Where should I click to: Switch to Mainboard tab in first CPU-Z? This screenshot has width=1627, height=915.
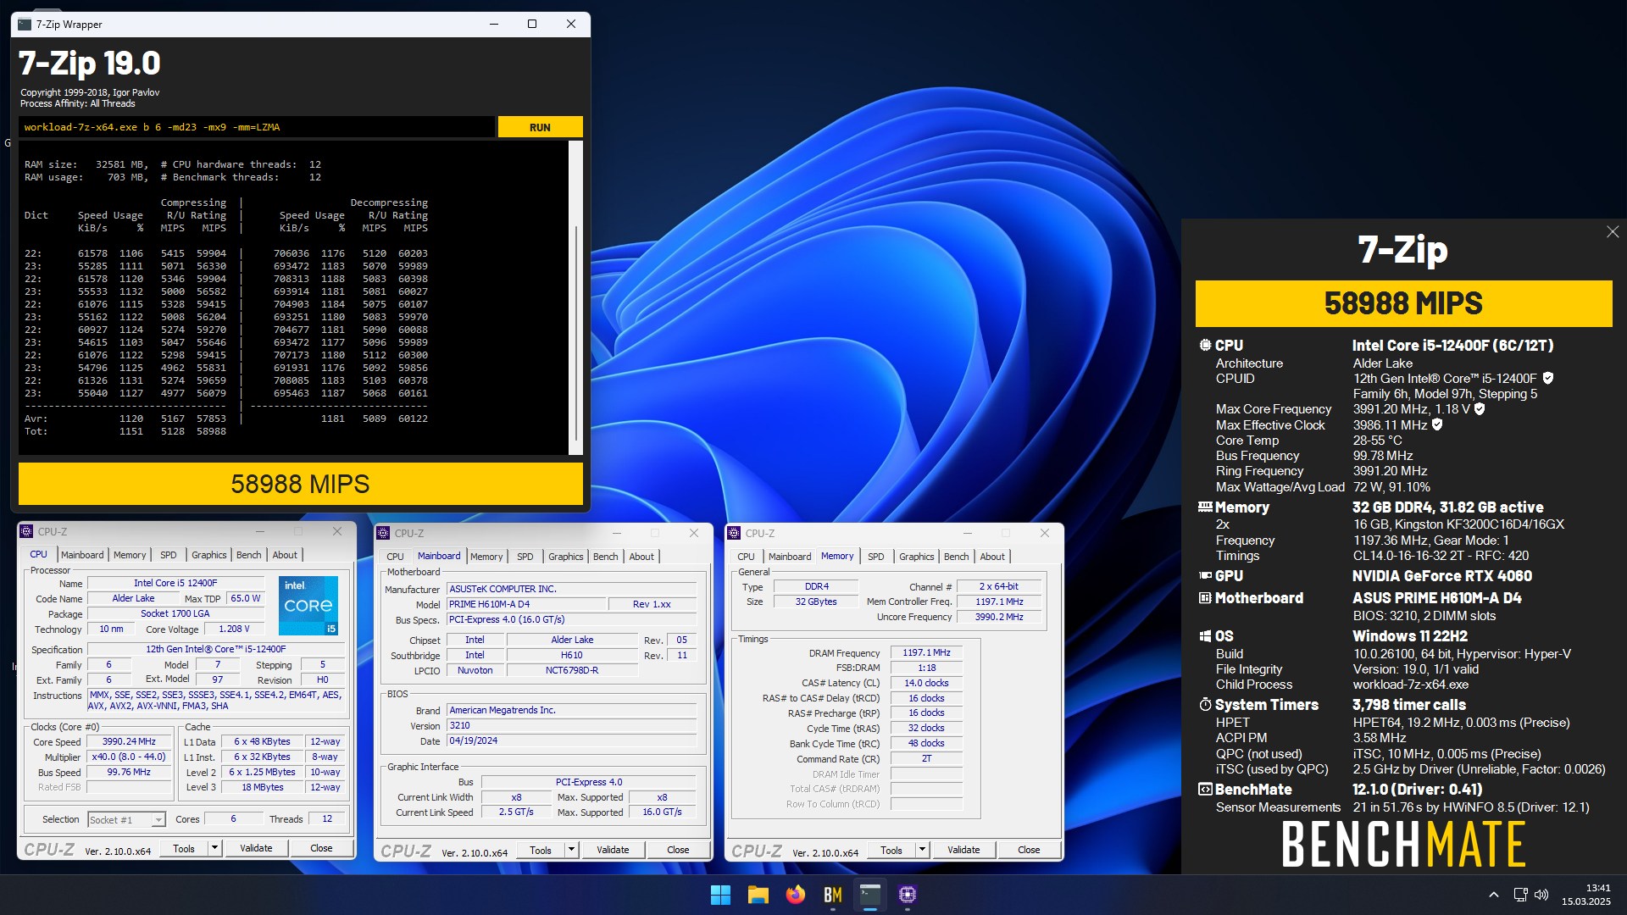click(x=82, y=555)
